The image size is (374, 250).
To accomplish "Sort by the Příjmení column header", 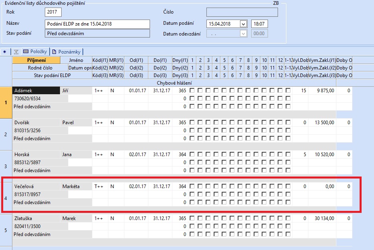I will pyautogui.click(x=36, y=60).
